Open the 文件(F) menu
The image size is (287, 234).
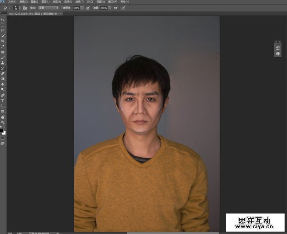click(x=12, y=1)
